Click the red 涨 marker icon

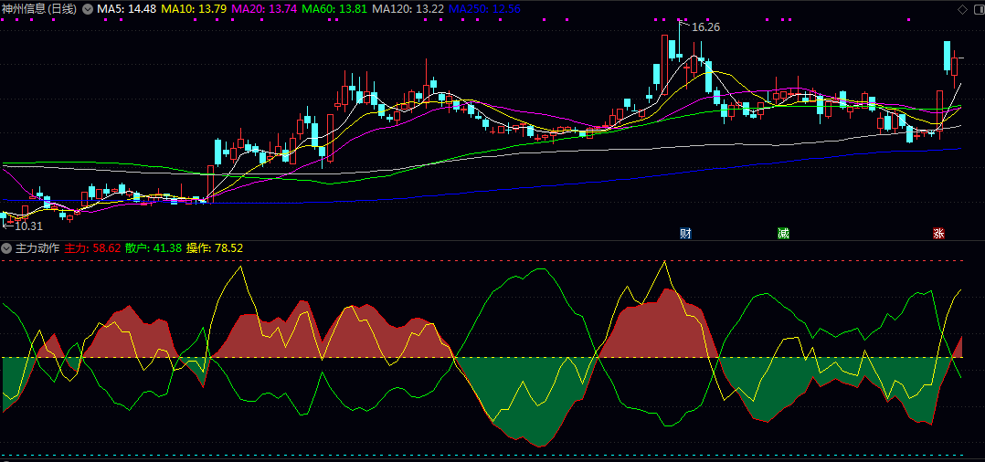click(937, 234)
